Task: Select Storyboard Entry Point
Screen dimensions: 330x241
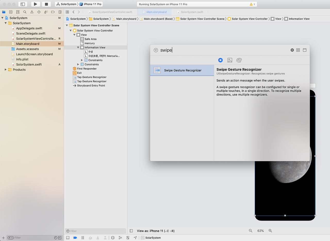Action: pos(91,85)
